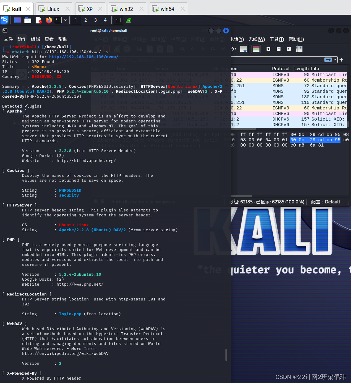Launch the file manager from the panel
The image size is (351, 383).
[28, 20]
